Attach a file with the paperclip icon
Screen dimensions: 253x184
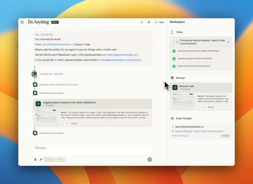35,159
